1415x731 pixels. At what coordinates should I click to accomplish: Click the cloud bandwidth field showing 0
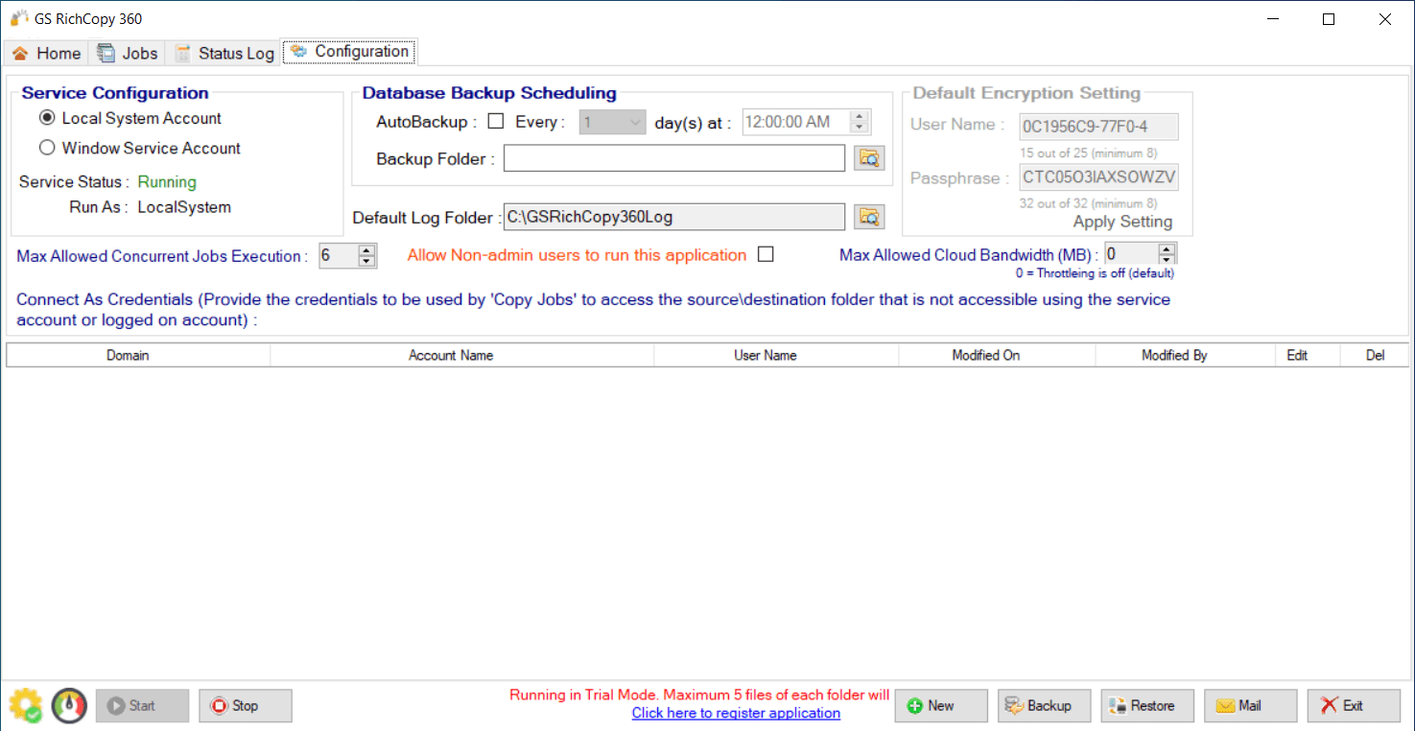(1131, 254)
